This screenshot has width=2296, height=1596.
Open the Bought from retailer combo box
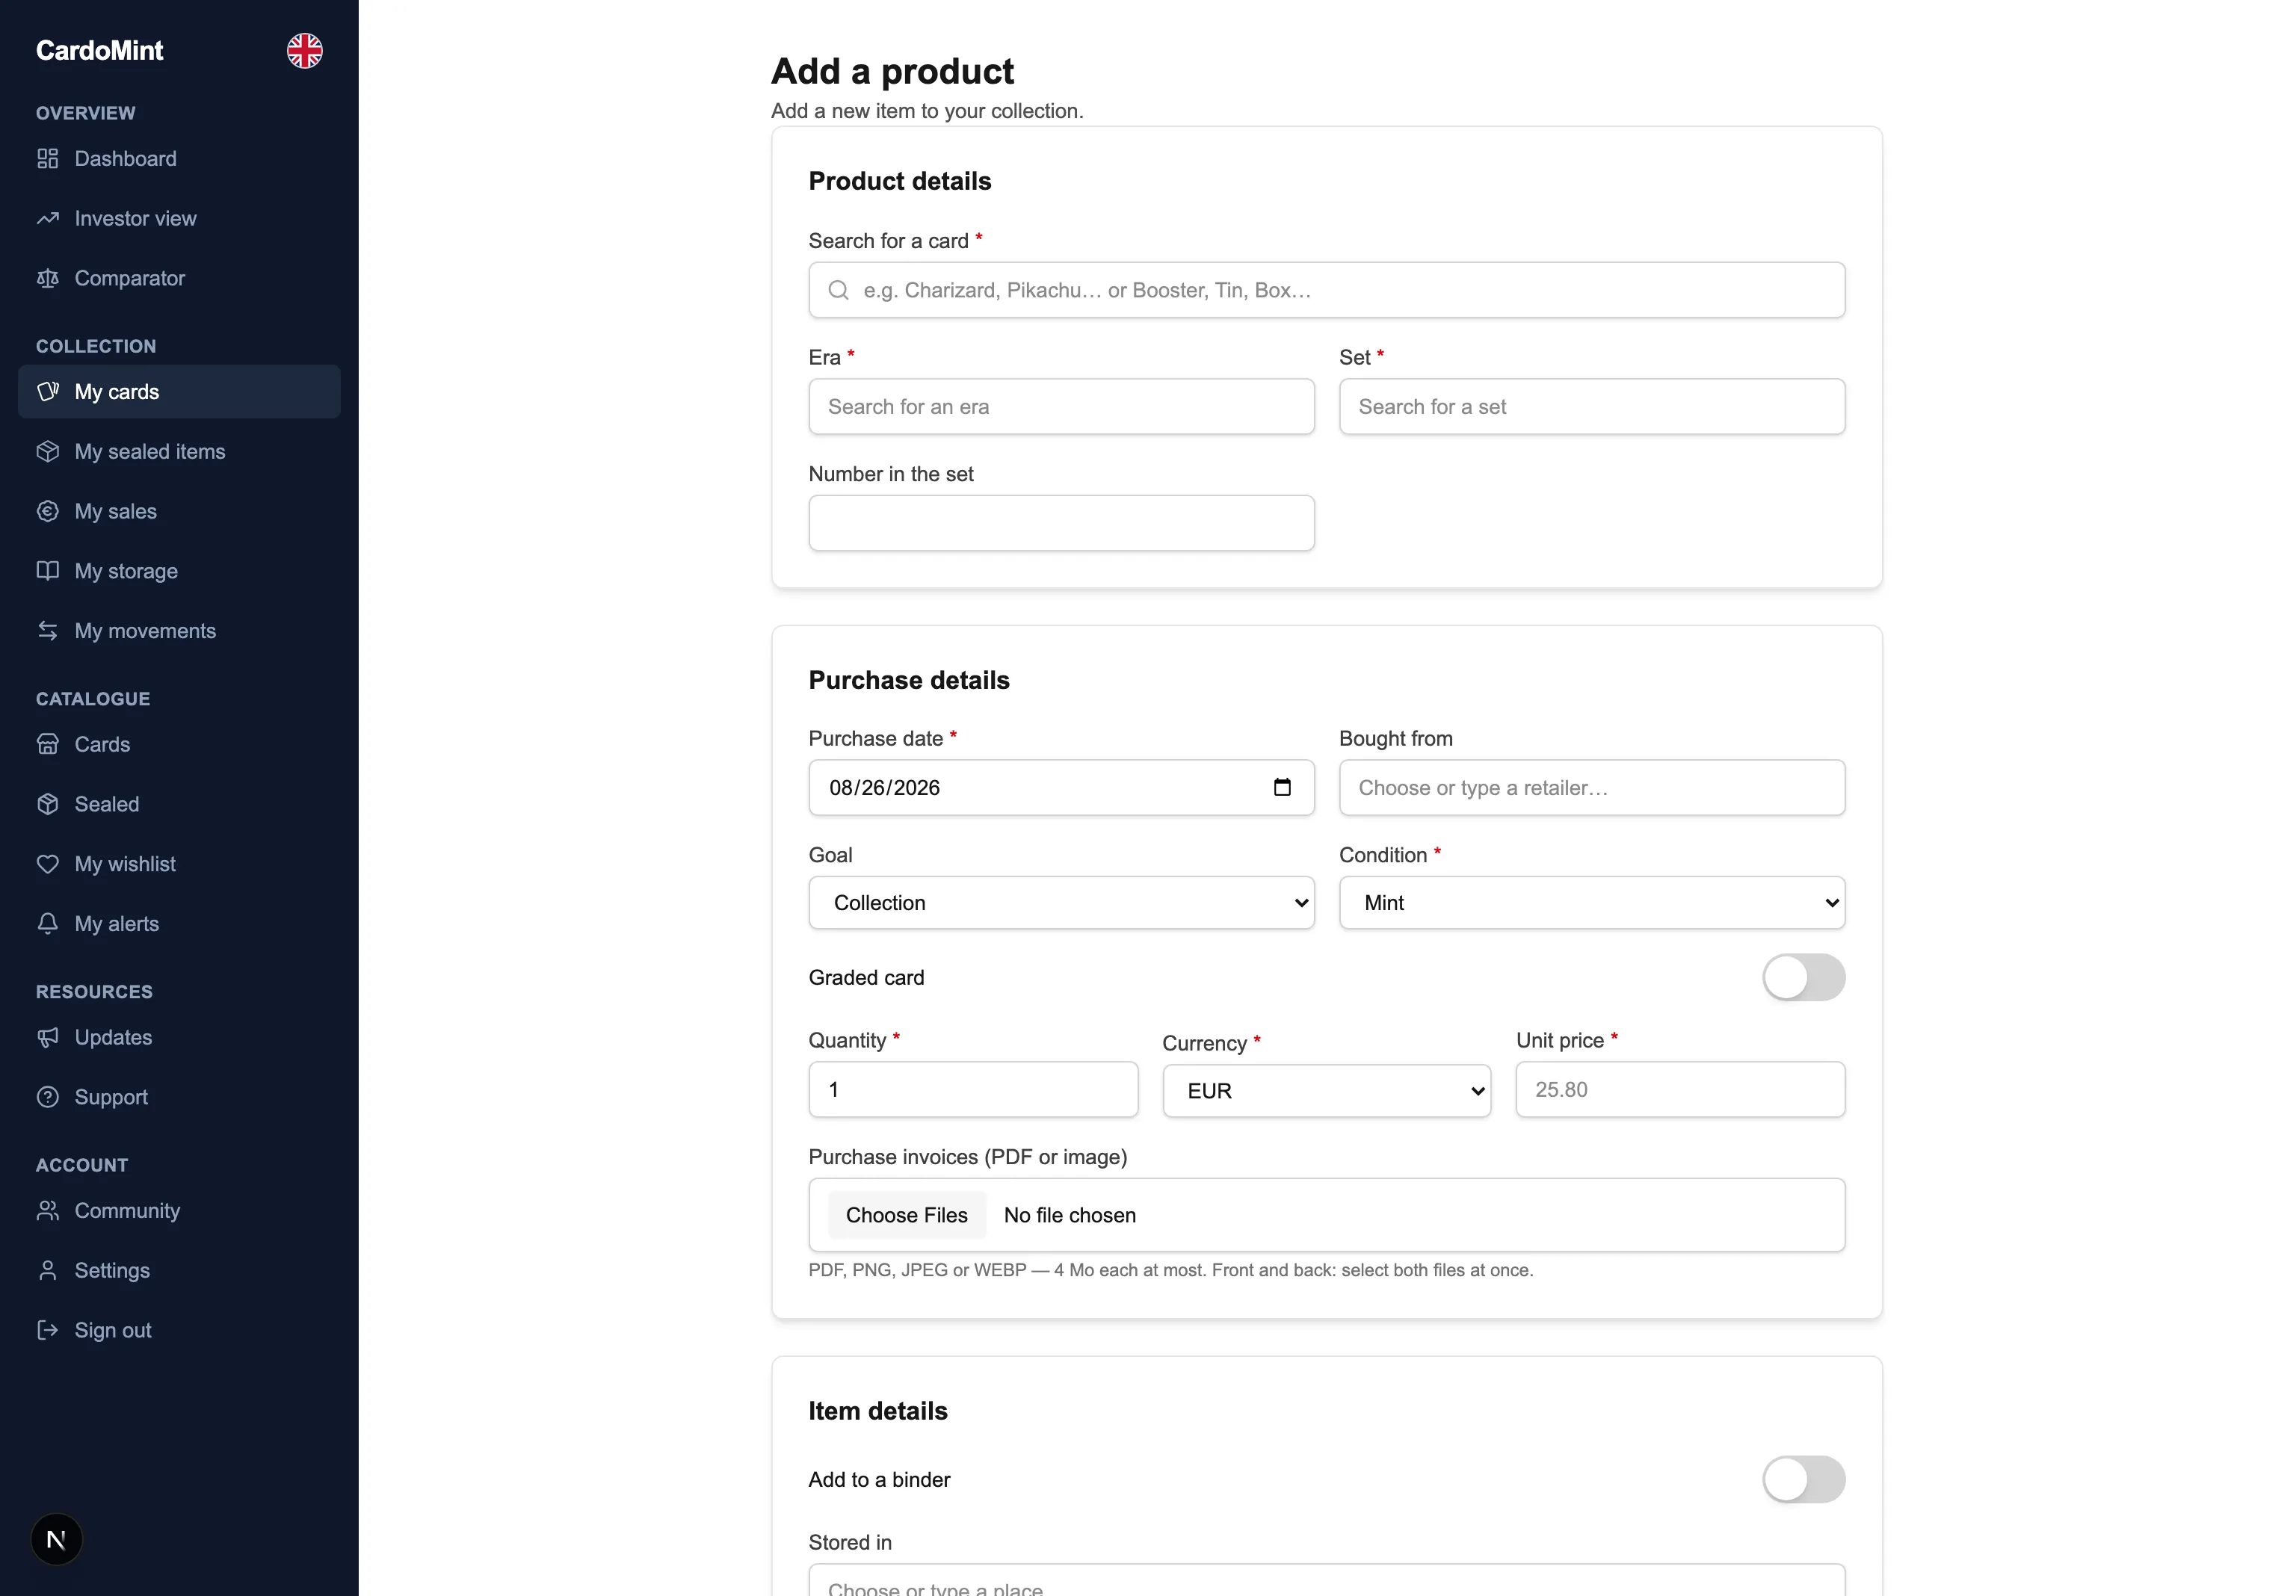point(1592,788)
